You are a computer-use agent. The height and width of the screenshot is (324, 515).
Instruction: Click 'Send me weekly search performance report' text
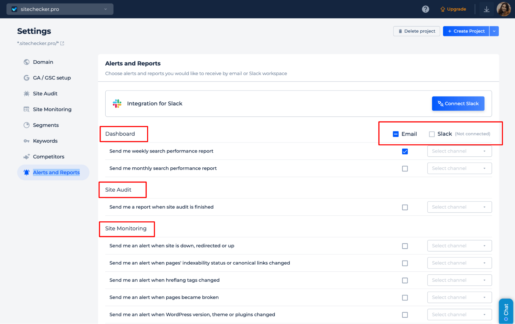pos(161,151)
